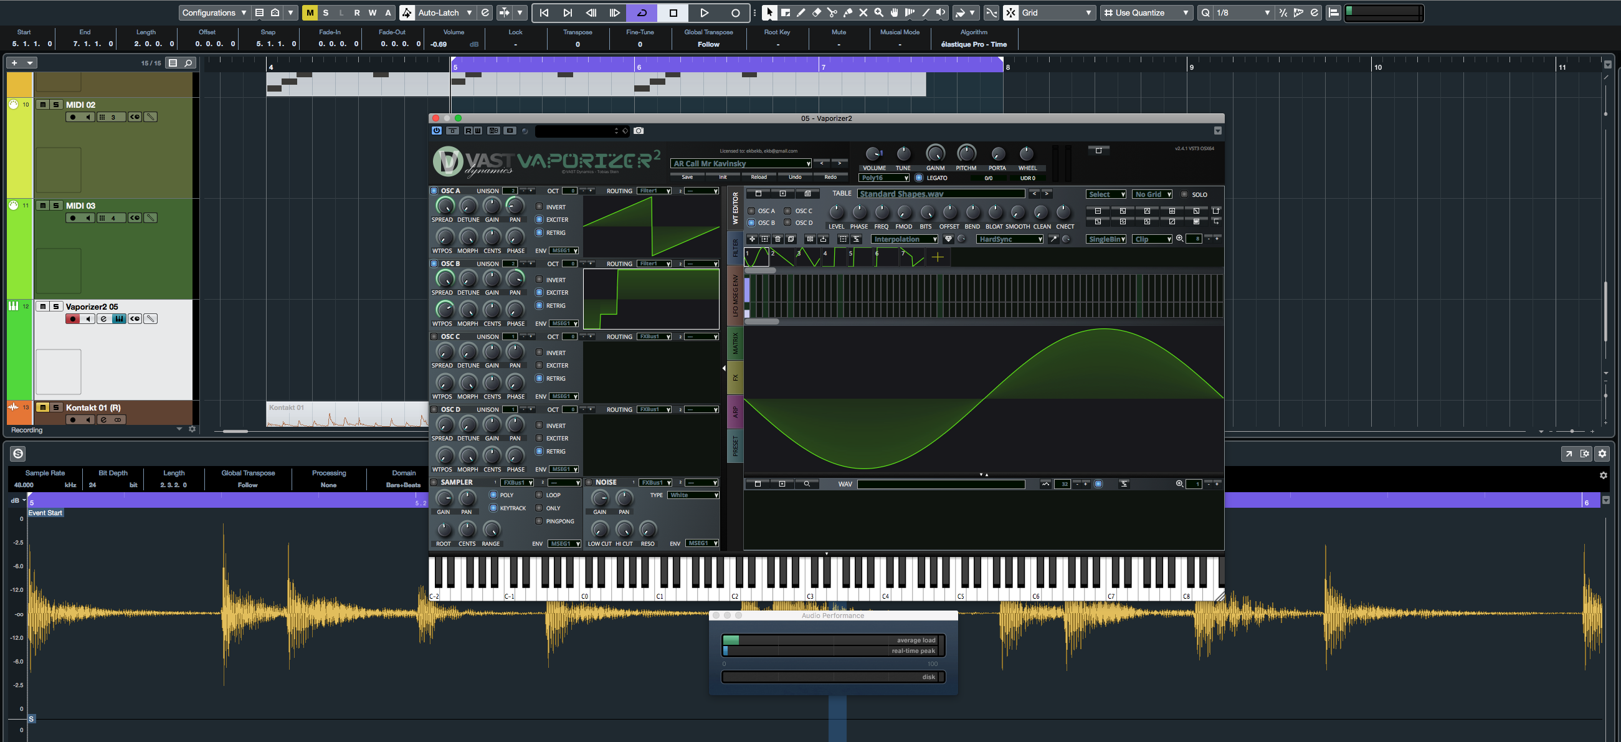Pick the Draw pencil tool
This screenshot has height=742, width=1621.
[801, 12]
